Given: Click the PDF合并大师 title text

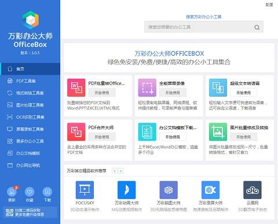Looking at the screenshot, I should point(101,127).
